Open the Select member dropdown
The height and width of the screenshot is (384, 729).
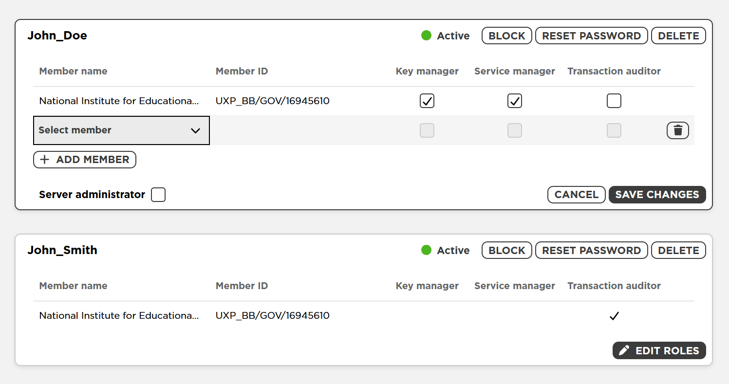(x=121, y=130)
